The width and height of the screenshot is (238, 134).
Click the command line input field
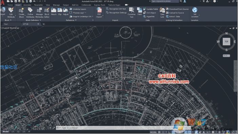click(x=123, y=128)
